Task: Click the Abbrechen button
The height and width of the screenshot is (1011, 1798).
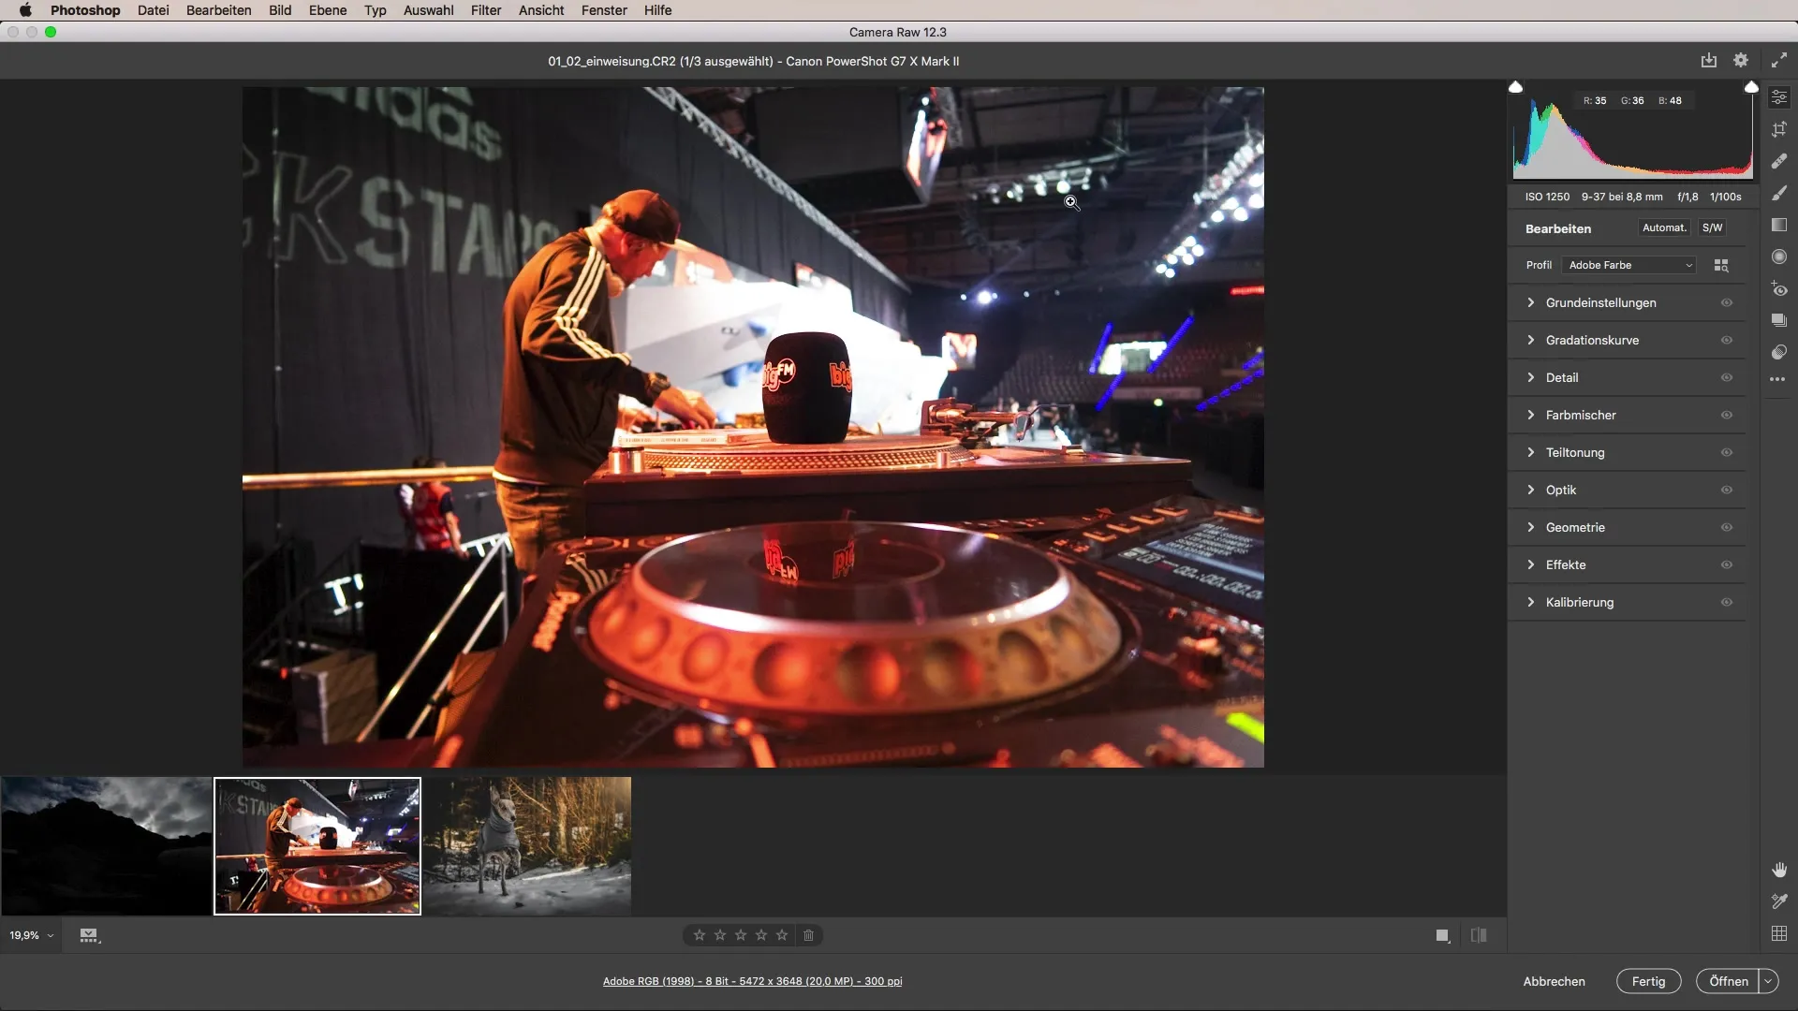Action: point(1555,981)
